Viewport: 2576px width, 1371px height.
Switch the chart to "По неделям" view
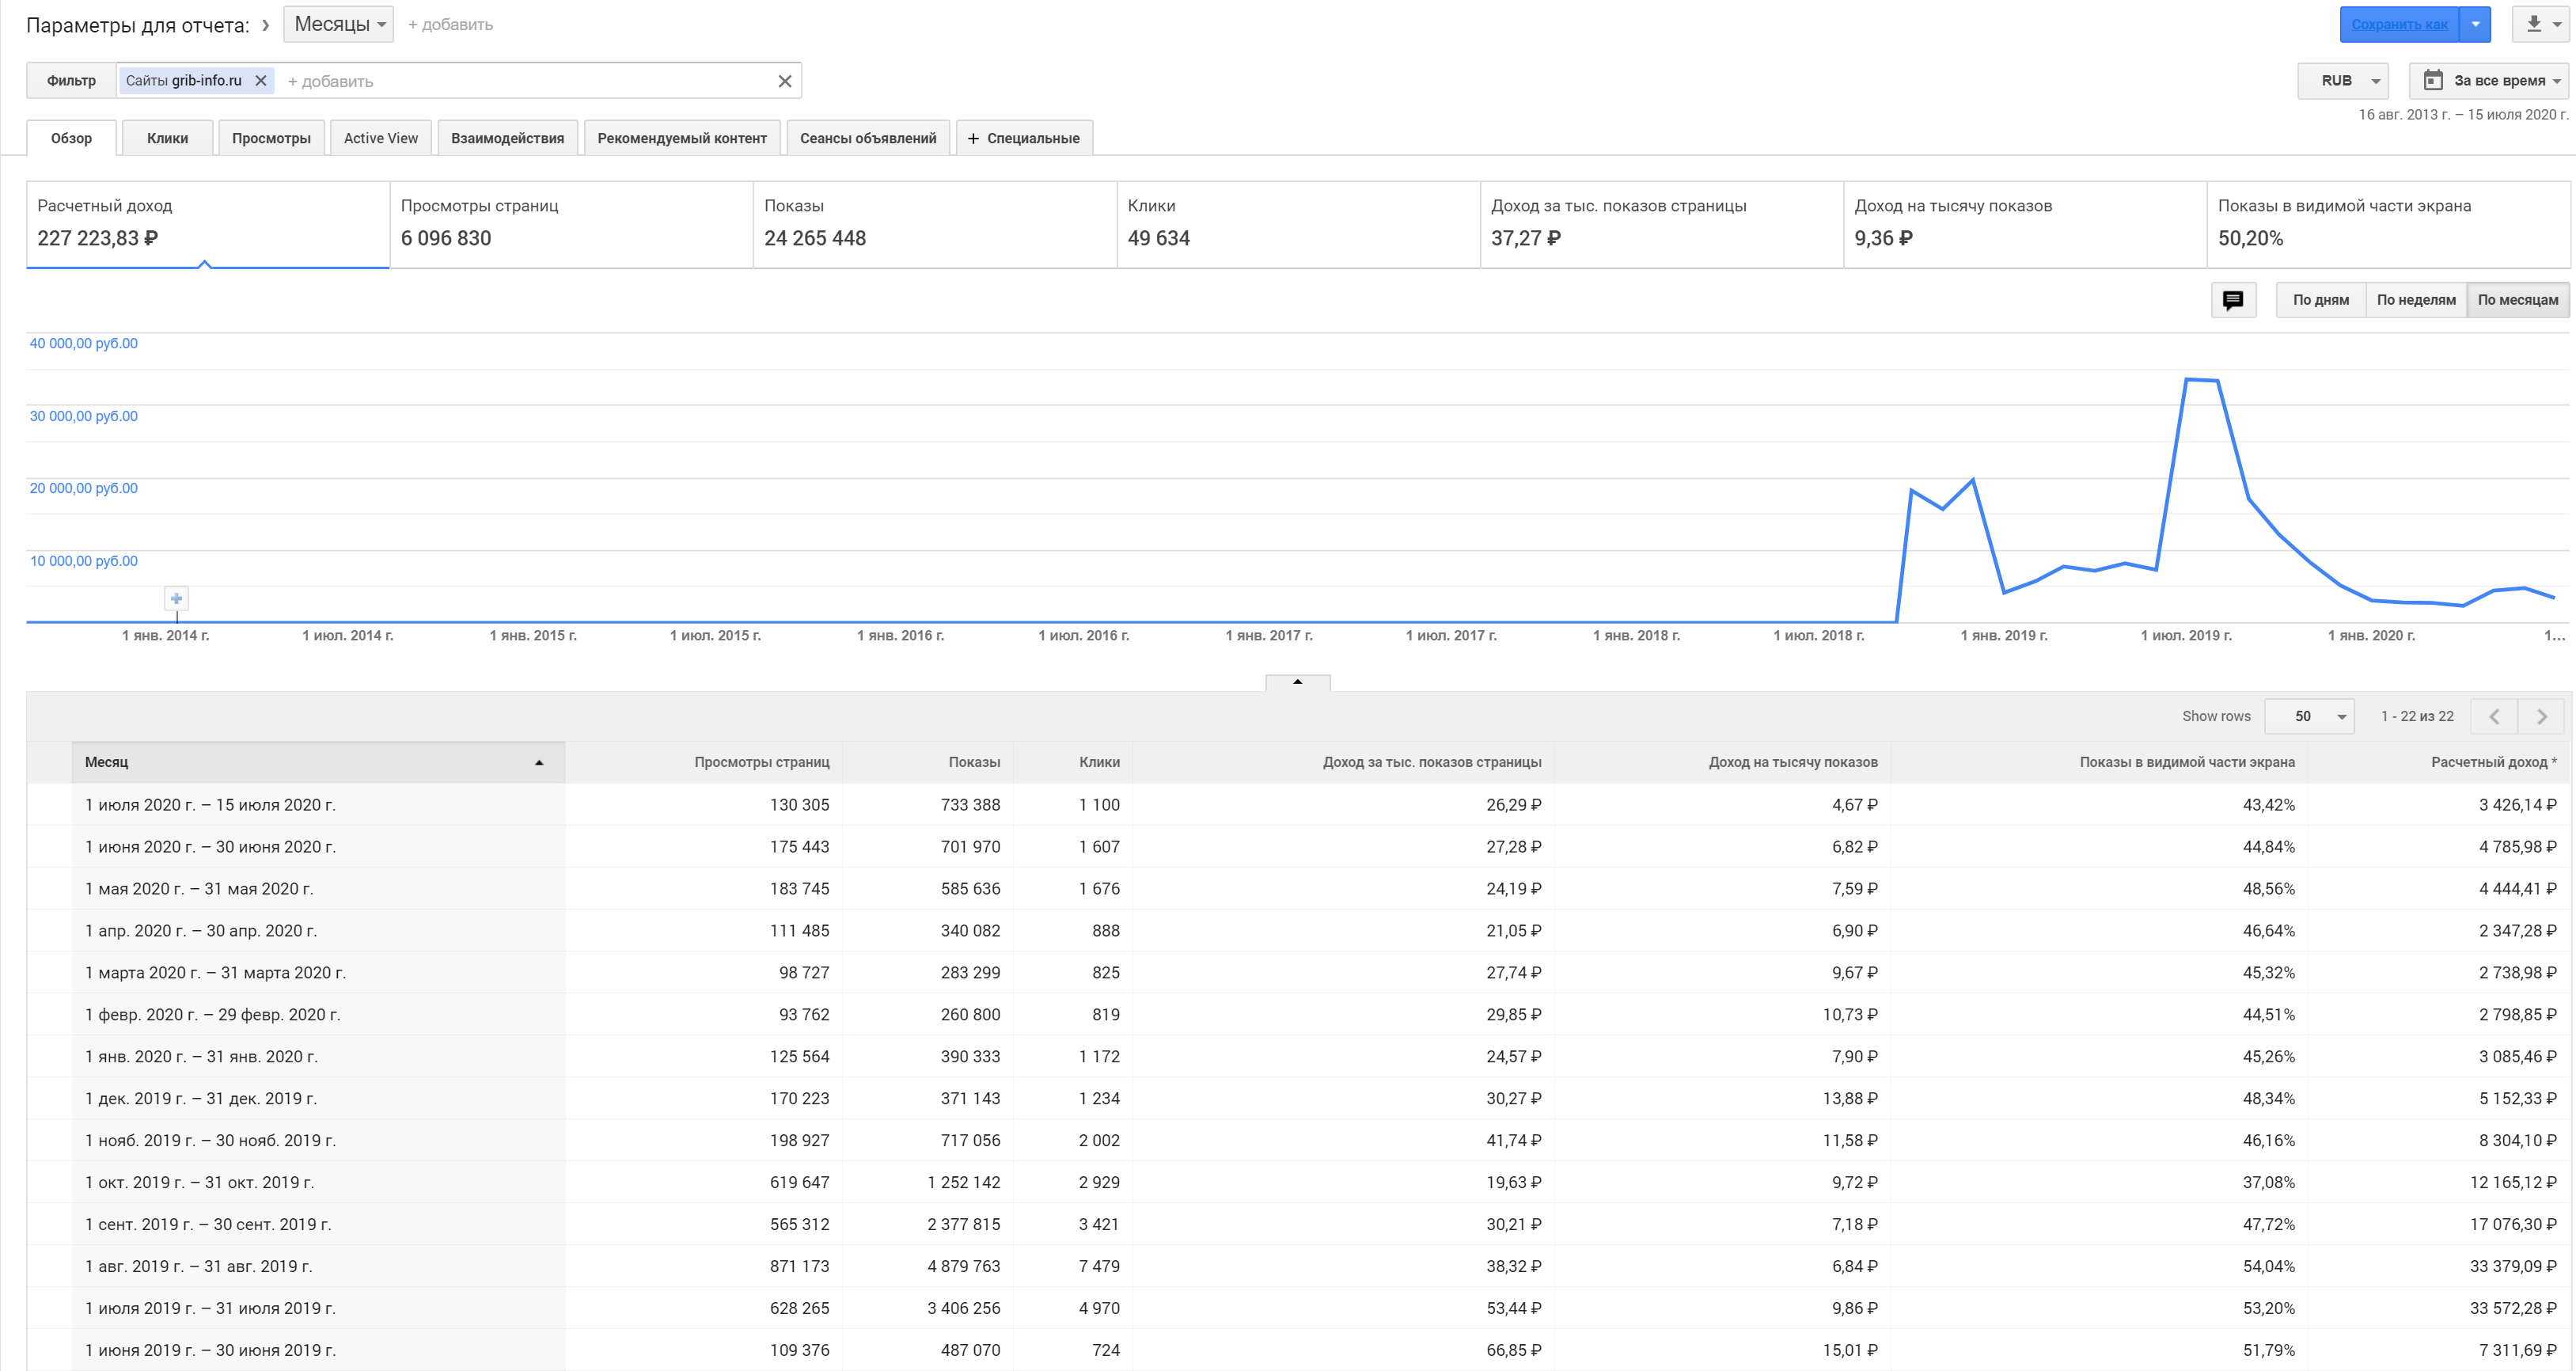pyautogui.click(x=2415, y=300)
